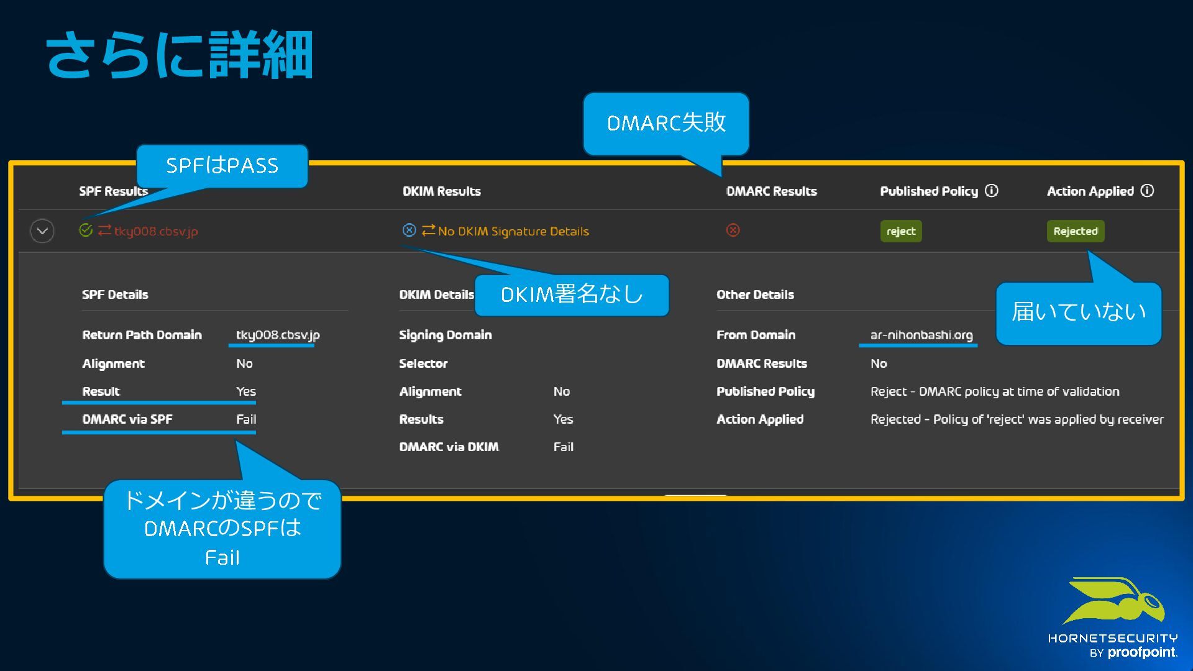Click the SPF Results column header
Screen dimensions: 1193x671
pos(113,191)
